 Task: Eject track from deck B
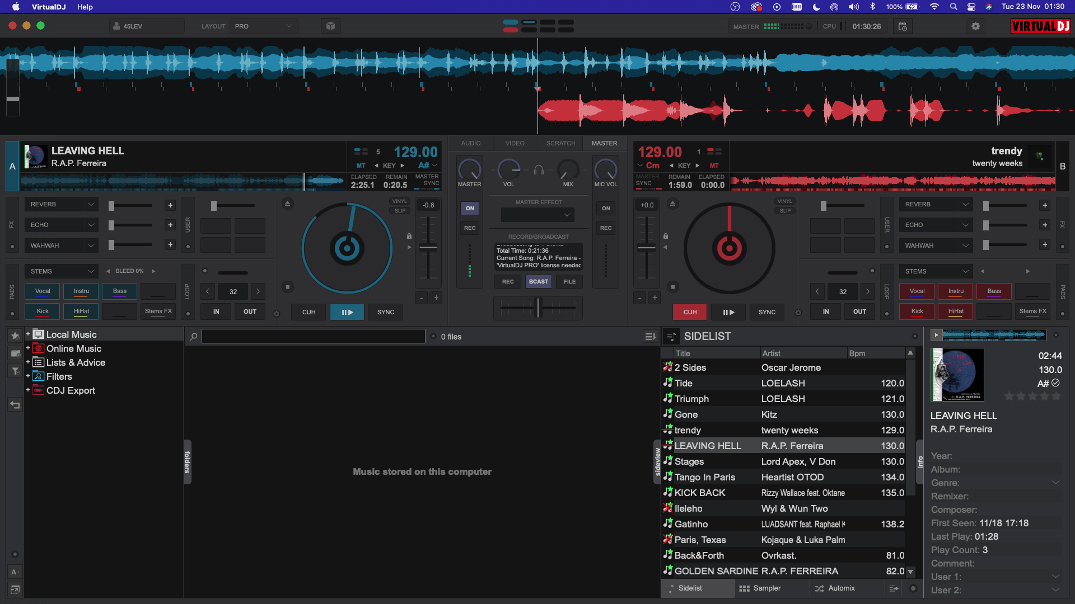pos(673,204)
